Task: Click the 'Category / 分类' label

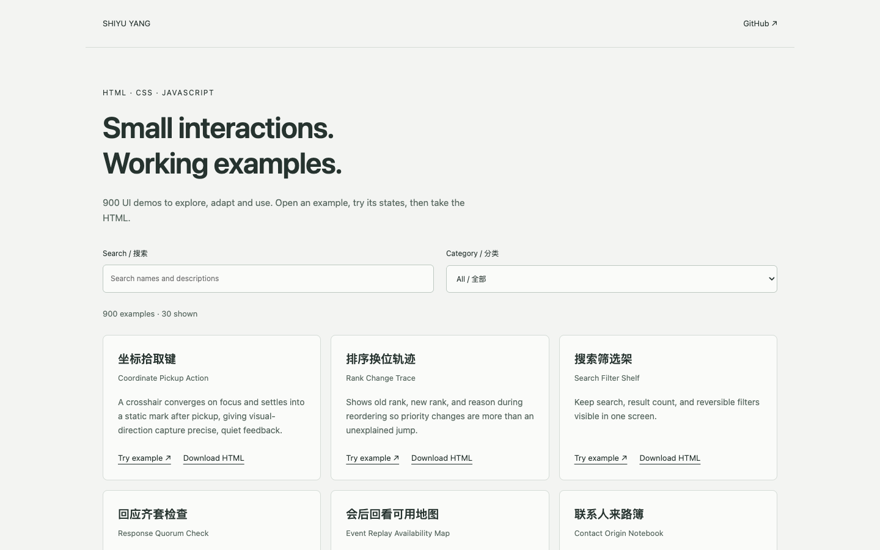Action: tap(472, 254)
